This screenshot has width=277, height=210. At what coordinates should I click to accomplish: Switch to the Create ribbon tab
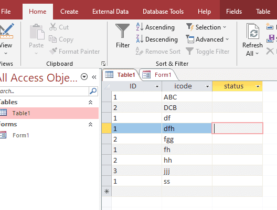pos(69,12)
